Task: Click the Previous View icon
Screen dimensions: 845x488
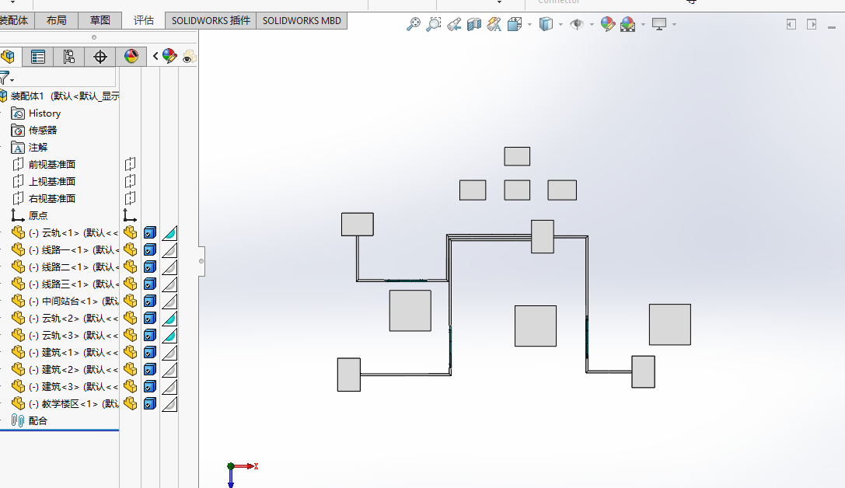Action: click(x=454, y=23)
